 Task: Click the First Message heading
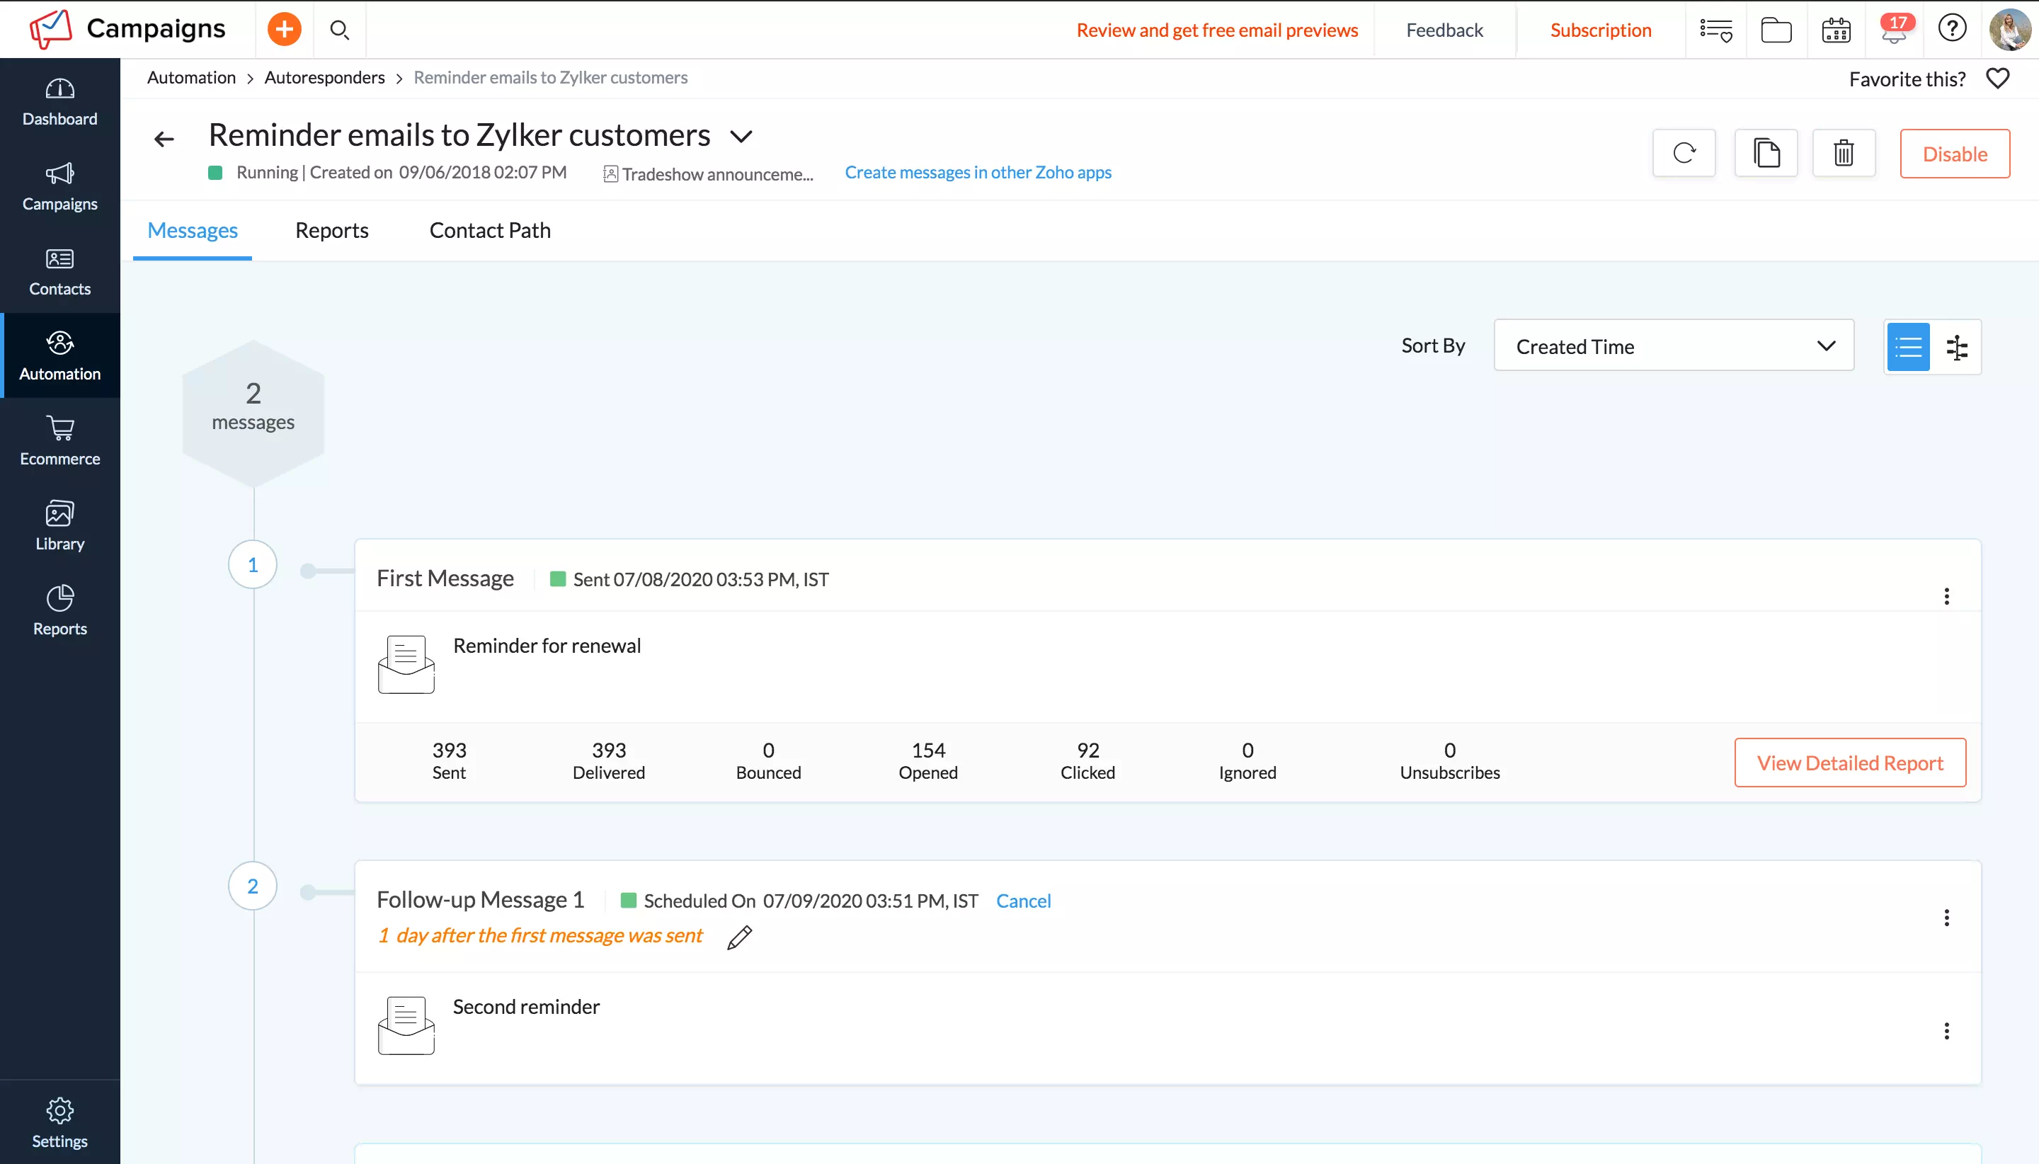point(445,578)
